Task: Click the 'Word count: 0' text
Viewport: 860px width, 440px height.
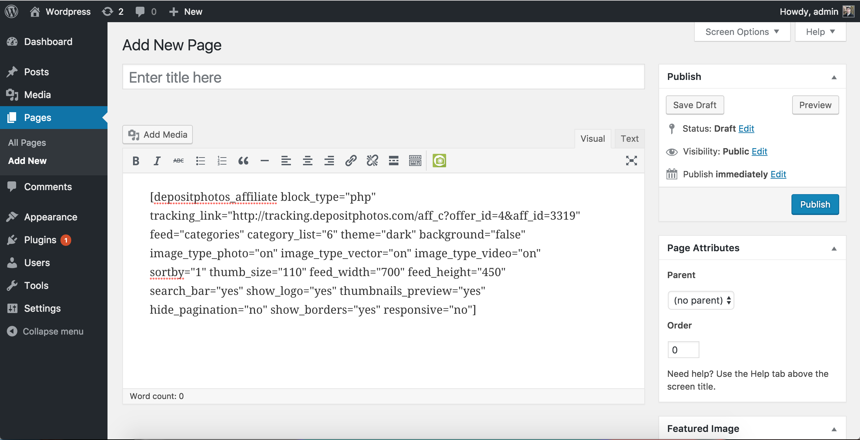Action: pos(157,396)
